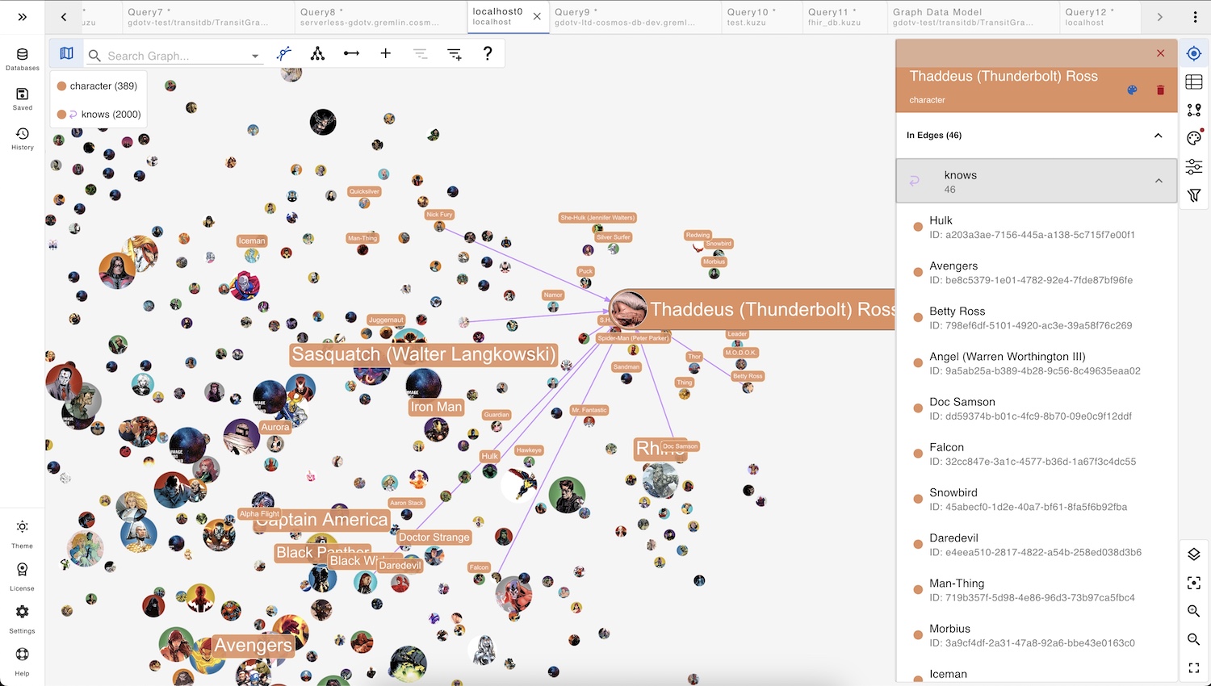Screen dimensions: 1211x686
Task: Open the graph legend map icon
Action: tap(66, 53)
